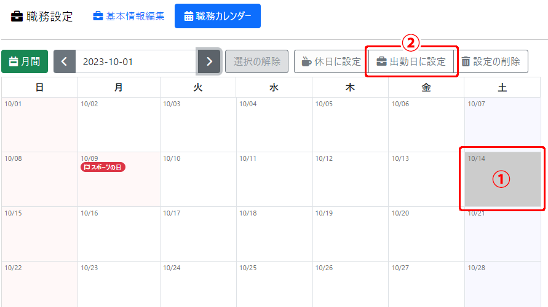Viewport: 548px width, 307px height.
Task: Go to previous month with left chevron
Action: [x=65, y=62]
